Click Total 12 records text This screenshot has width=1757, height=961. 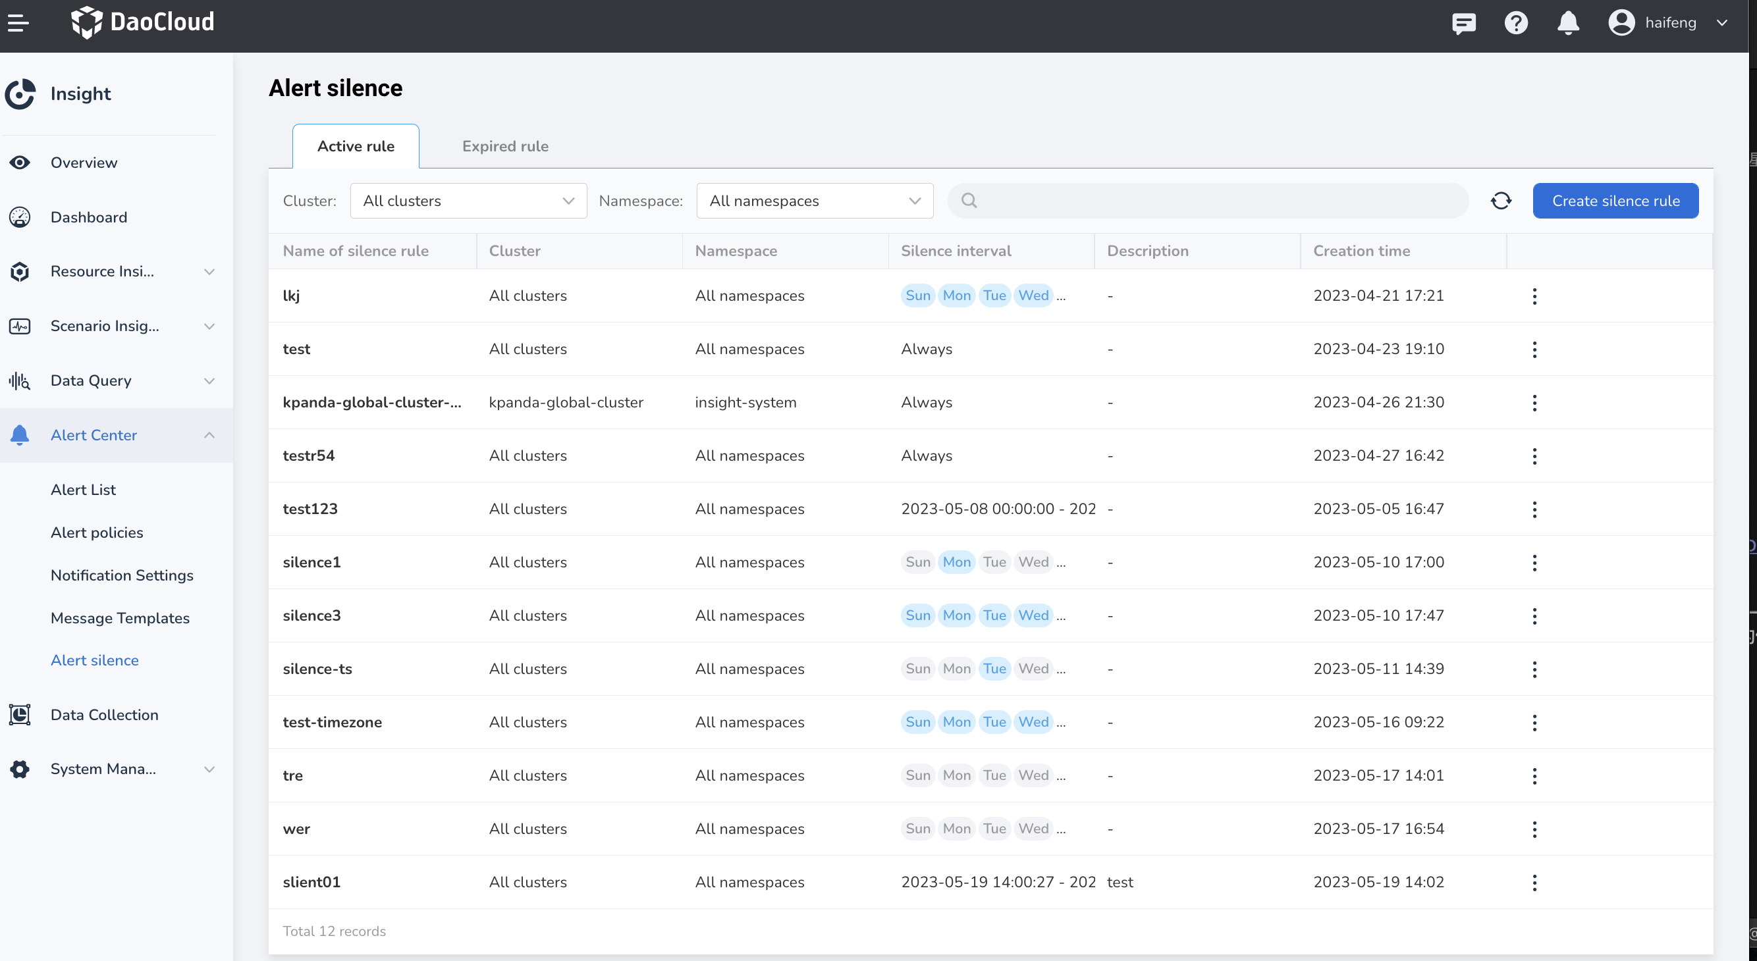pos(335,931)
